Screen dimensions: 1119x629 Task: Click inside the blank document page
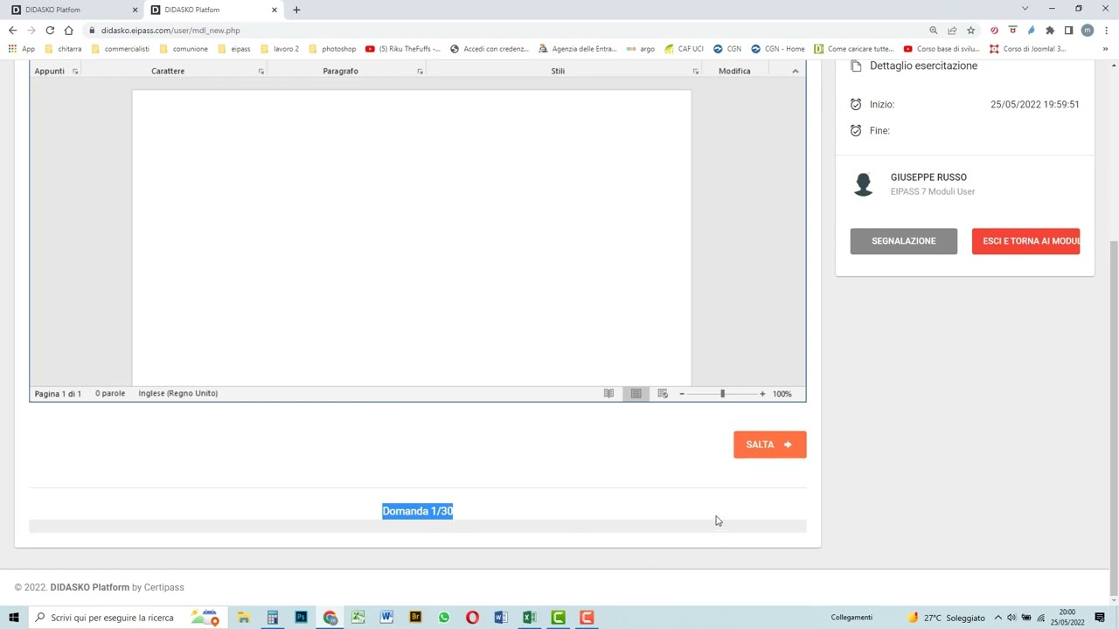pyautogui.click(x=411, y=237)
